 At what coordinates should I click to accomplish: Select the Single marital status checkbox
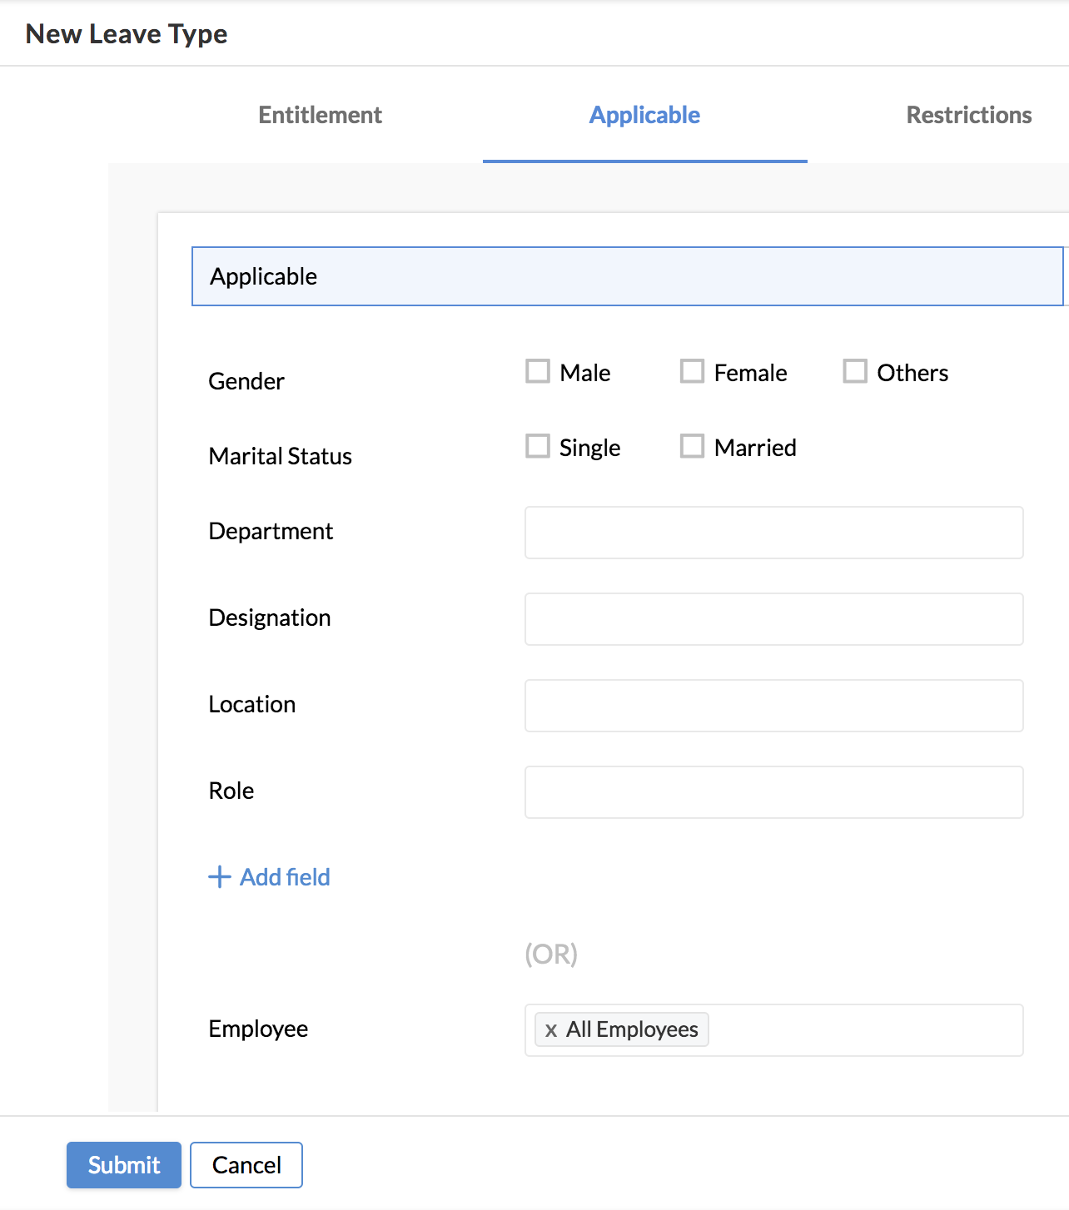(538, 446)
